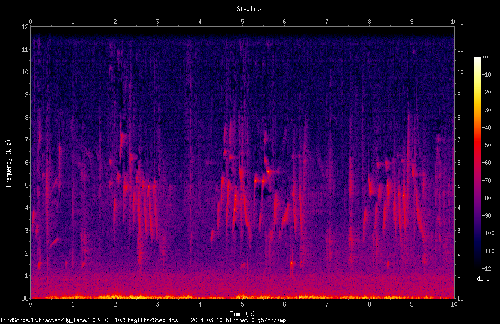Click the -50 mark on color scale
The height and width of the screenshot is (324, 500).
pos(487,145)
